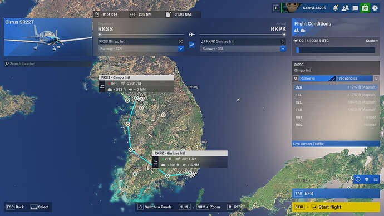Open the green marketplace icon
Image resolution: width=384 pixels, height=216 pixels.
tap(365, 8)
